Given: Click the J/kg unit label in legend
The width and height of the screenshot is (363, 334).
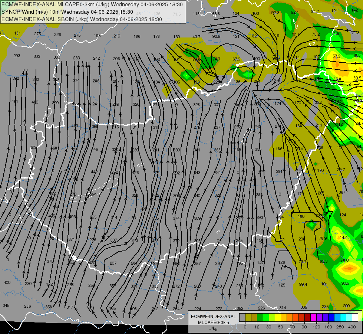Looking at the screenshot, I should tap(214, 328).
